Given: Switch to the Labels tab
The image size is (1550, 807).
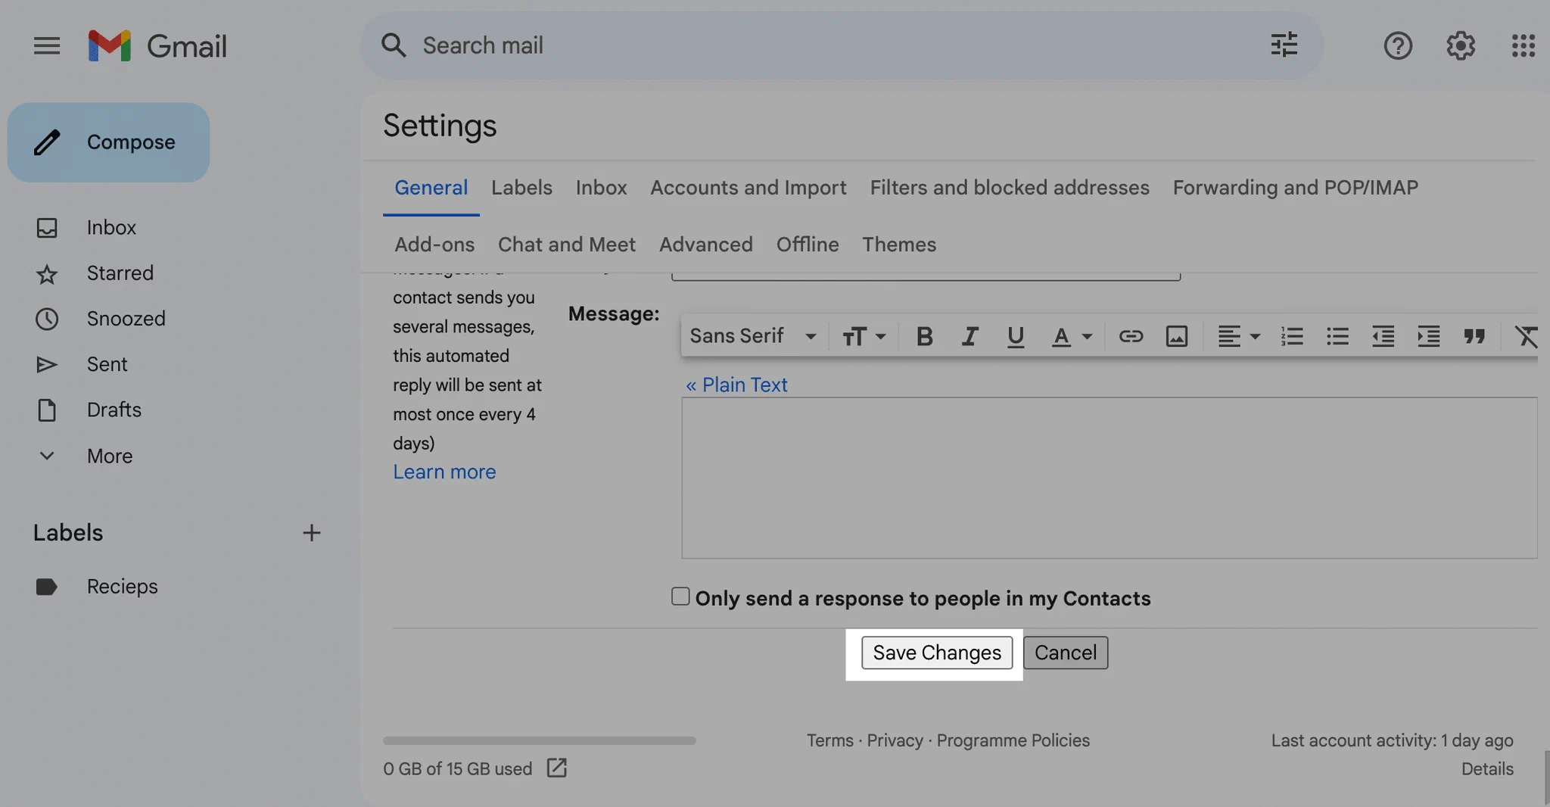Looking at the screenshot, I should point(521,188).
